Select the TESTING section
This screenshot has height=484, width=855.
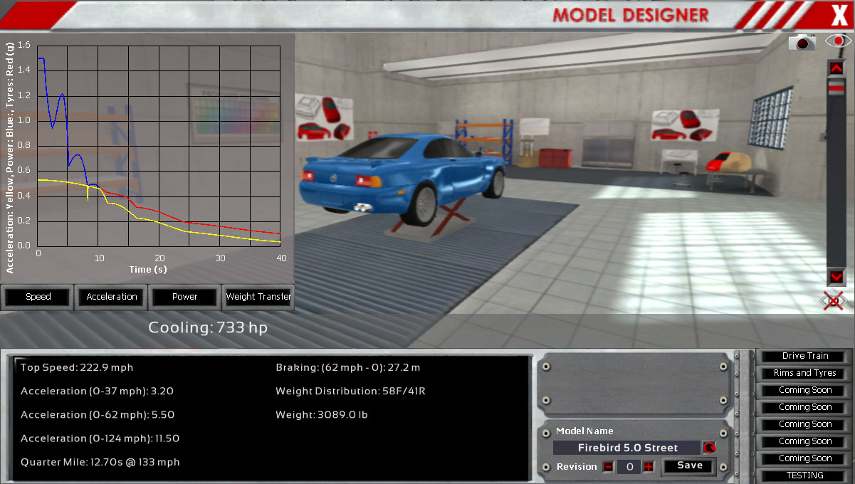tap(804, 475)
